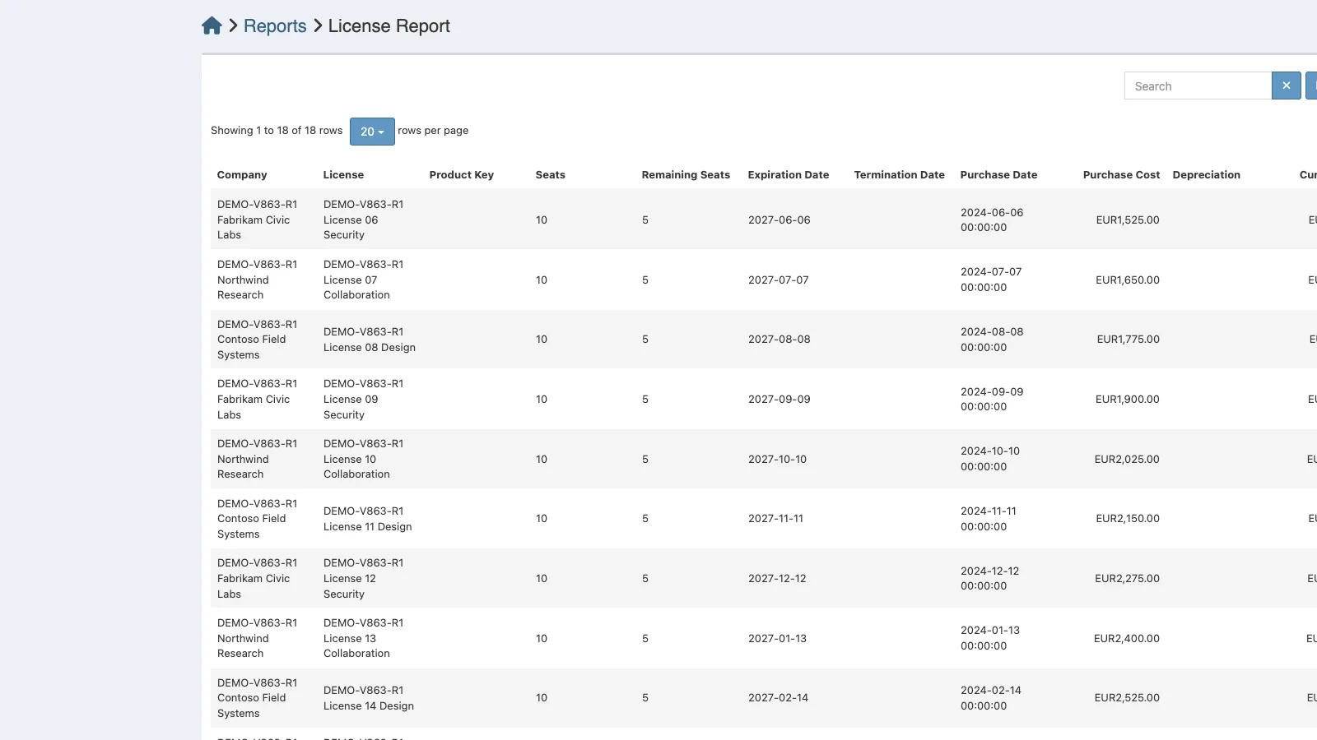The height and width of the screenshot is (740, 1317).
Task: Click purchase cost EUR2,525.00
Action: [x=1127, y=698]
